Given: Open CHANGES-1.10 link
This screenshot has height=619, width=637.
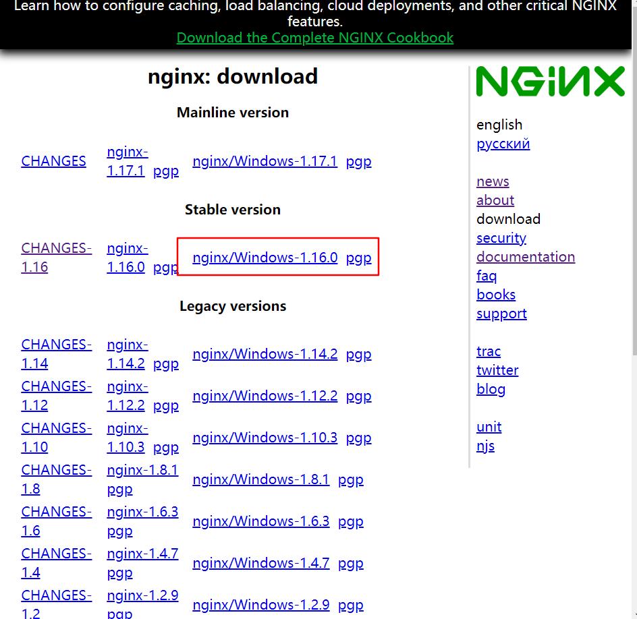Looking at the screenshot, I should point(57,437).
